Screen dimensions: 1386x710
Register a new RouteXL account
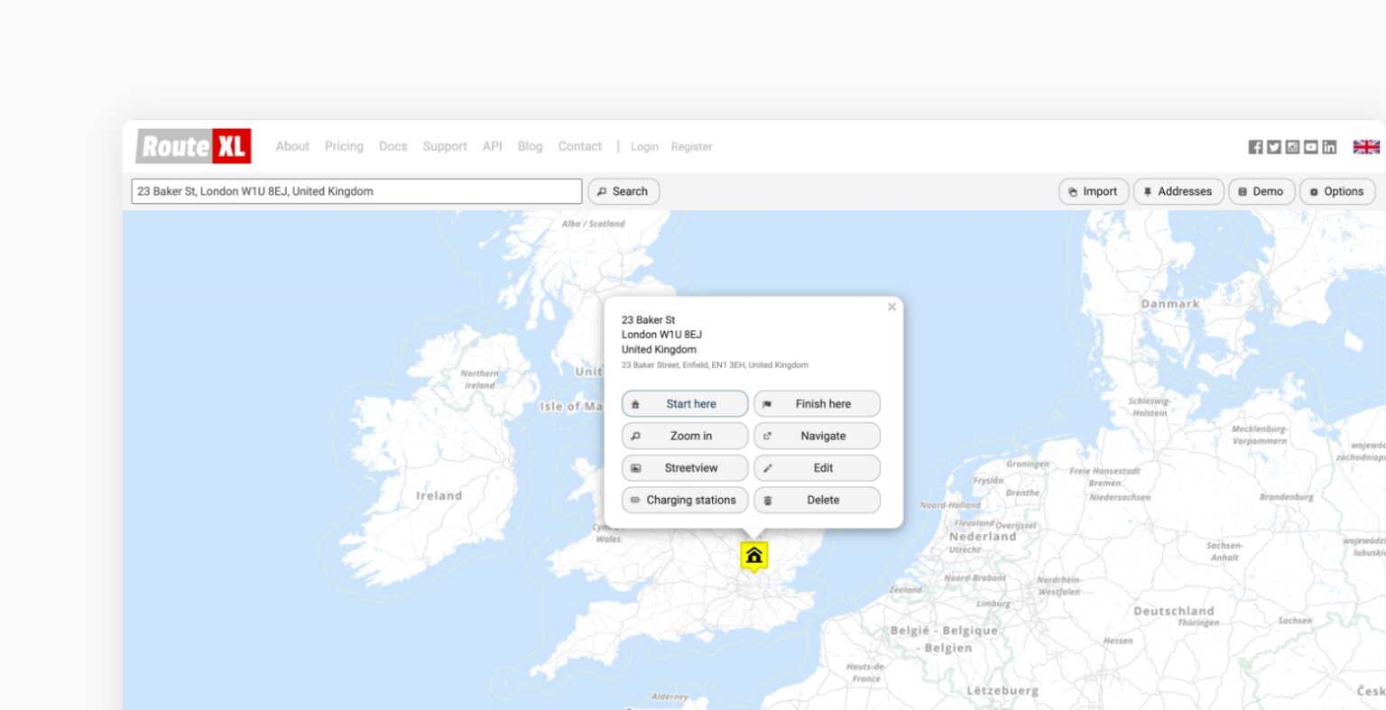[x=691, y=146]
